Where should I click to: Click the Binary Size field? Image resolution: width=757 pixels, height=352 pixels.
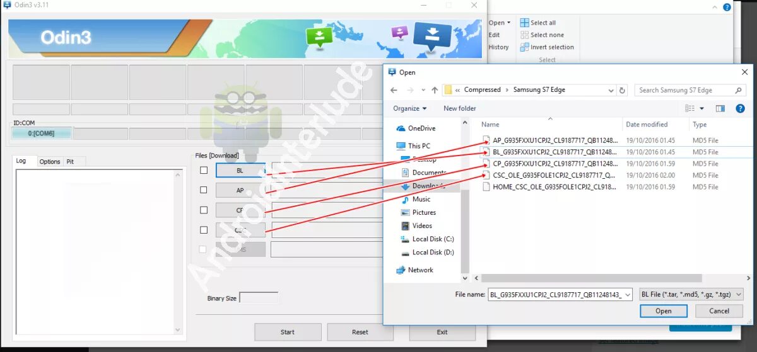(x=259, y=298)
